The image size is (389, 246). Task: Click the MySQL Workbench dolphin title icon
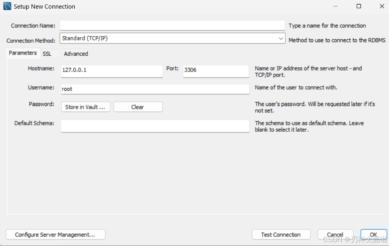tap(7, 6)
